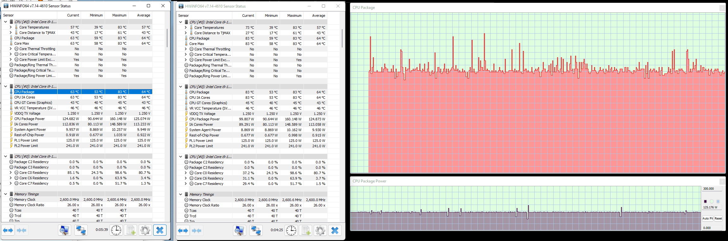Select CPU Package Power row in 0:05:39 window

(77, 119)
